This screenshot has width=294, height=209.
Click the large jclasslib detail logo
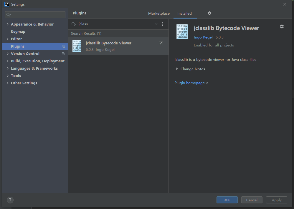point(182,32)
